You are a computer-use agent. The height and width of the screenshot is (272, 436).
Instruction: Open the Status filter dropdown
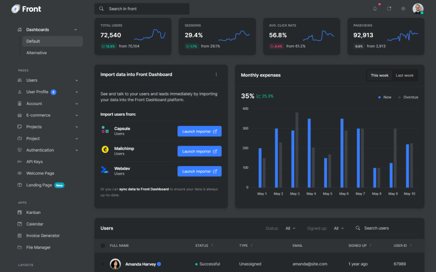click(290, 228)
